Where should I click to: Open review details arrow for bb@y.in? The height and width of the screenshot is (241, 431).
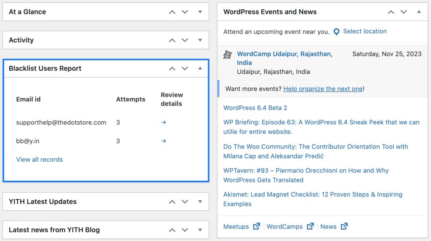[164, 141]
